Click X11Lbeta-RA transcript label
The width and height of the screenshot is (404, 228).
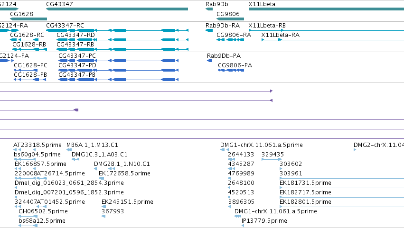coord(280,35)
